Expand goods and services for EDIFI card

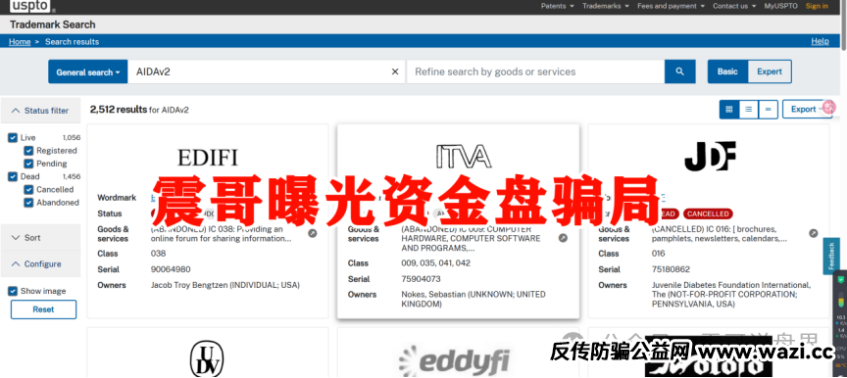312,233
